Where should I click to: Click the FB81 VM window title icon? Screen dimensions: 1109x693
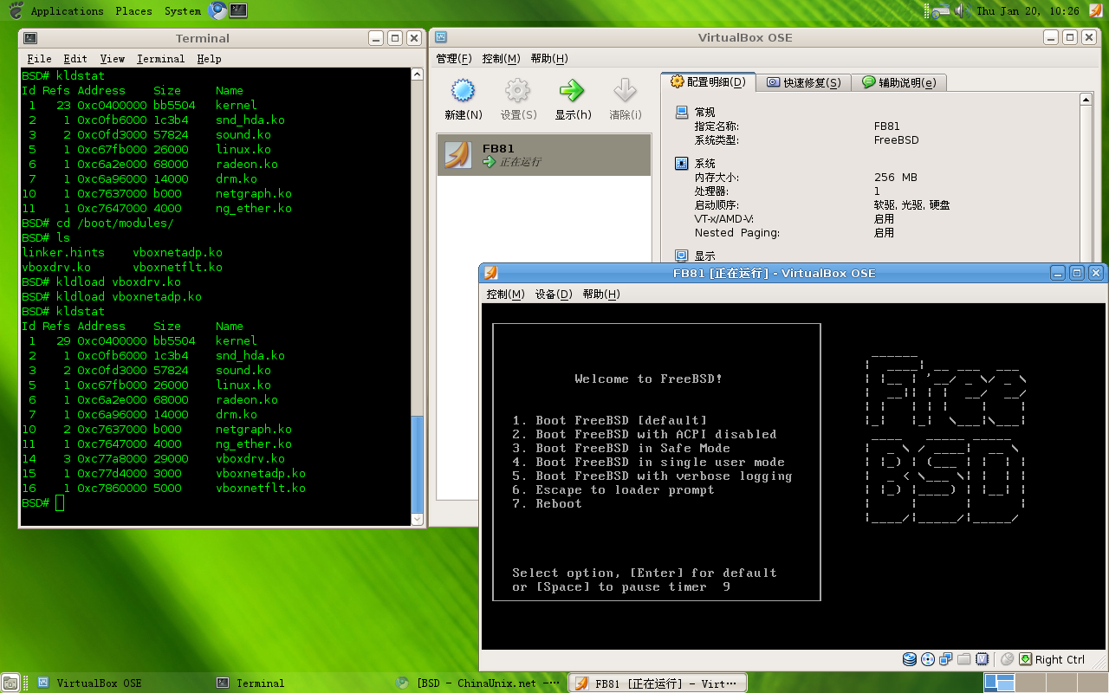pyautogui.click(x=491, y=273)
